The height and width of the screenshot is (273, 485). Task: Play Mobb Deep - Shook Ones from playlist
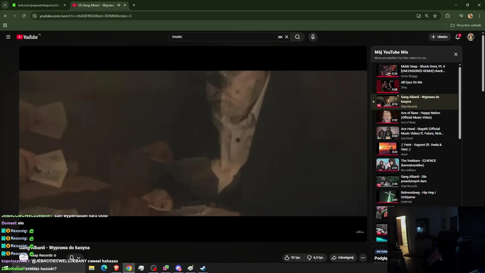click(415, 71)
